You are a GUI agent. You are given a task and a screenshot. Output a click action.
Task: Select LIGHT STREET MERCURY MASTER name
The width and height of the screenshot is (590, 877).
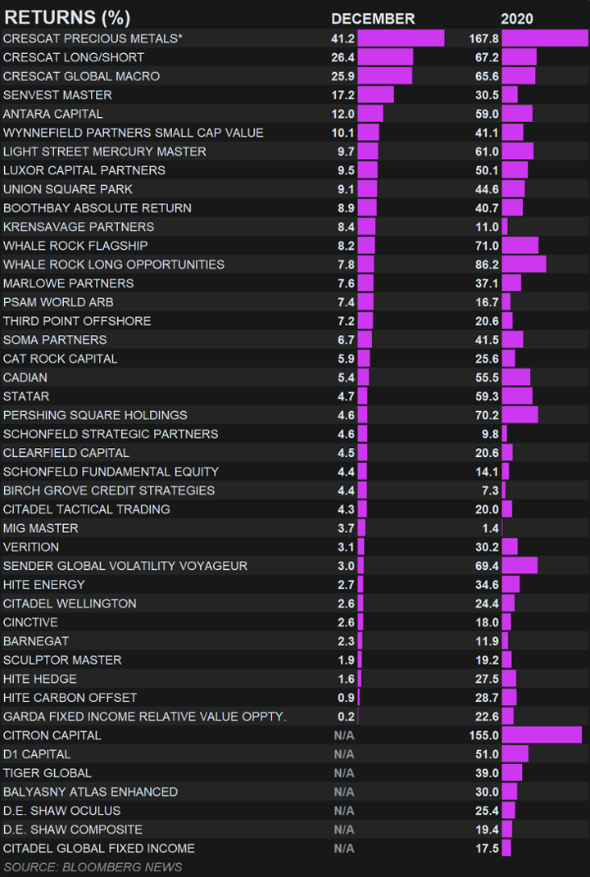tap(105, 151)
